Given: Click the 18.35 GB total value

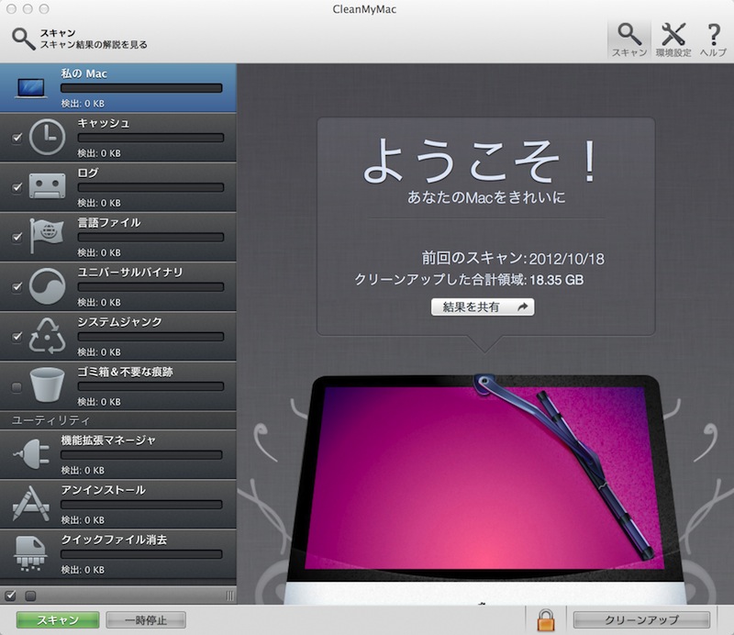Looking at the screenshot, I should (x=557, y=280).
